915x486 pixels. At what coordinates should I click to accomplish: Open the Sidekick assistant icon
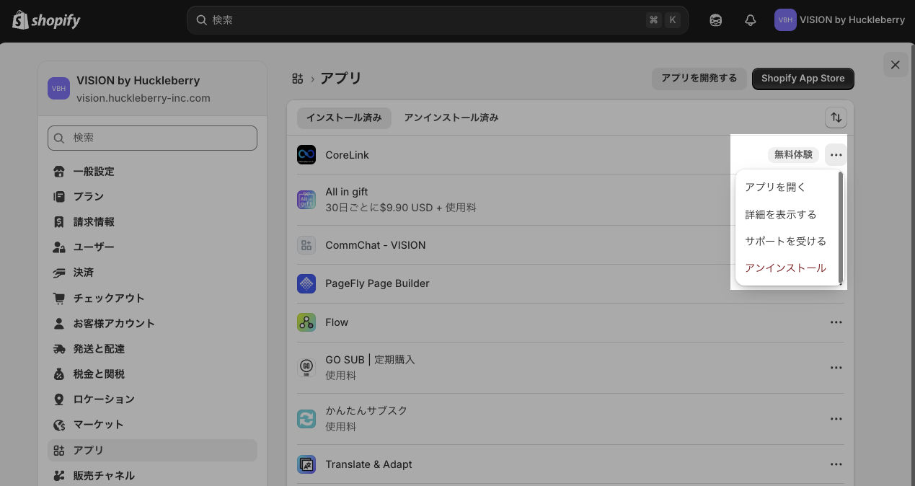click(715, 20)
